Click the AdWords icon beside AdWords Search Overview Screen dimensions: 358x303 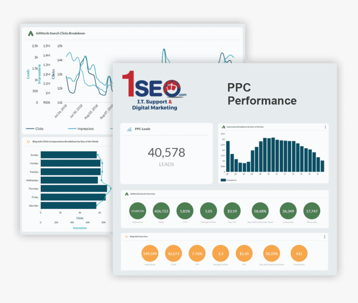point(127,194)
